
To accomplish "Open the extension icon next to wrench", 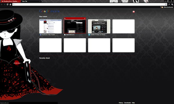I will pyautogui.click(x=169, y=4).
